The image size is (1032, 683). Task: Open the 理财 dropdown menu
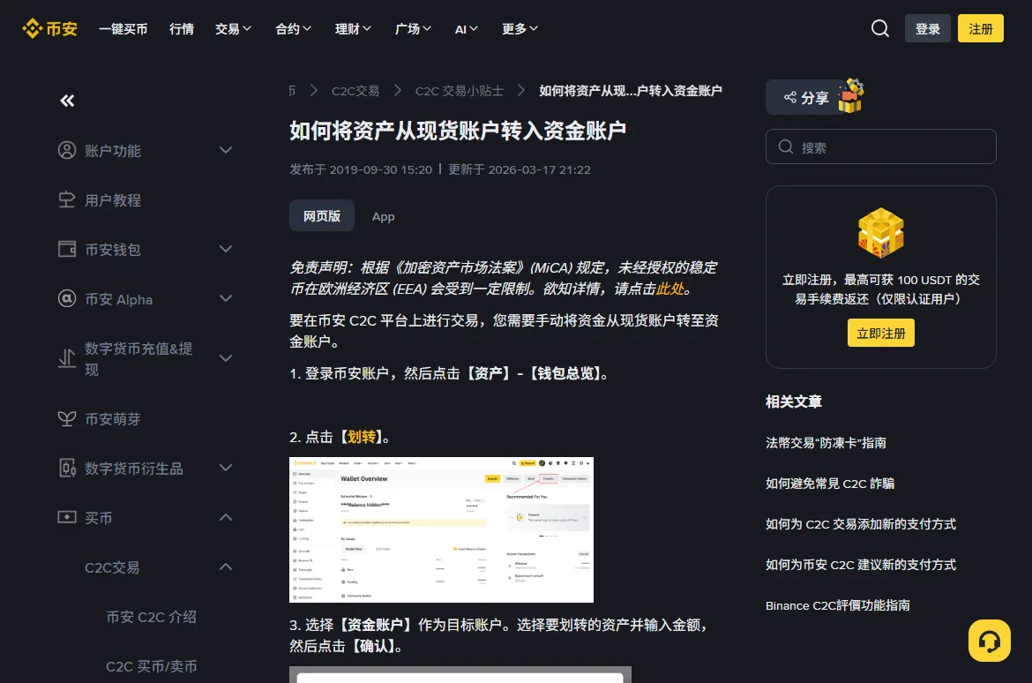tap(353, 29)
